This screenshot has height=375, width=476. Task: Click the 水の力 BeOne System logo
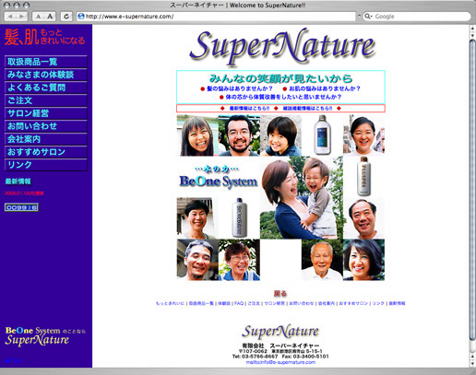coord(219,177)
